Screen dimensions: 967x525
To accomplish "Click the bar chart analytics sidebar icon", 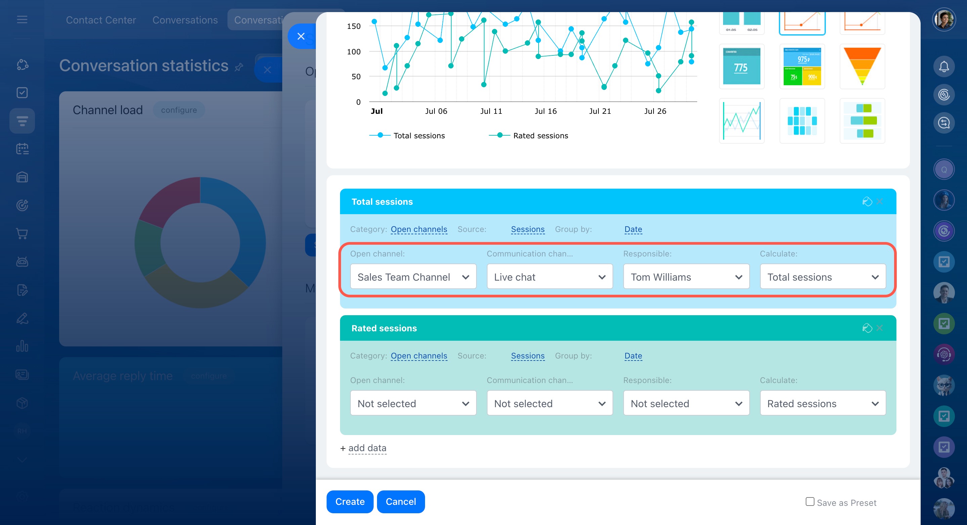I will (22, 346).
